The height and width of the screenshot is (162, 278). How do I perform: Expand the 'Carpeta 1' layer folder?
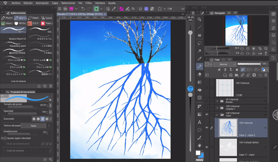(218, 108)
